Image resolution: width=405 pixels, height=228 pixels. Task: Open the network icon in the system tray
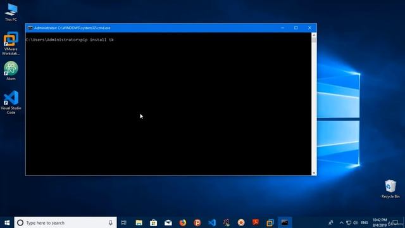tap(349, 222)
